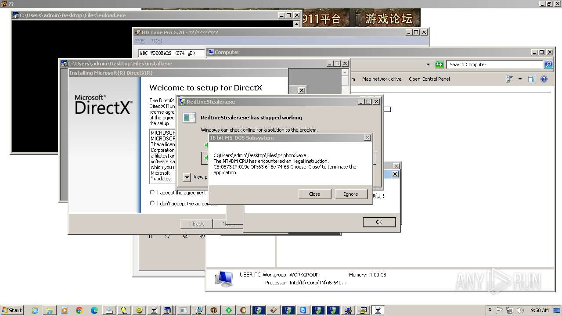Click "RedLineStealer.exe has stopped working" heading
Image resolution: width=562 pixels, height=316 pixels.
click(251, 118)
